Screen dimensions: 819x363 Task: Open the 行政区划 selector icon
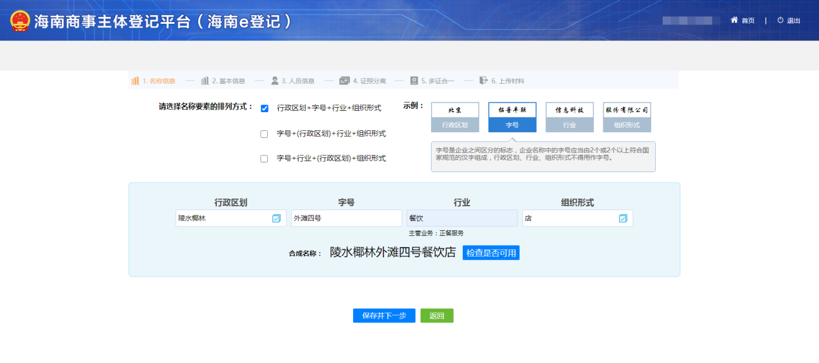coord(276,219)
